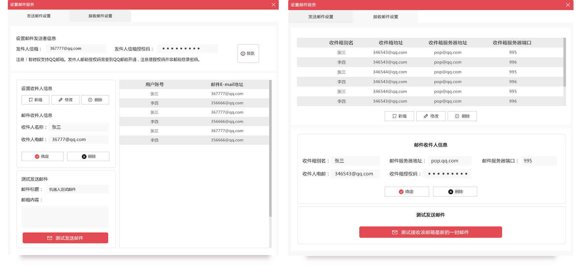Click 新增 button below the inbox table
Screen dimensions: 581x270
tap(399, 116)
